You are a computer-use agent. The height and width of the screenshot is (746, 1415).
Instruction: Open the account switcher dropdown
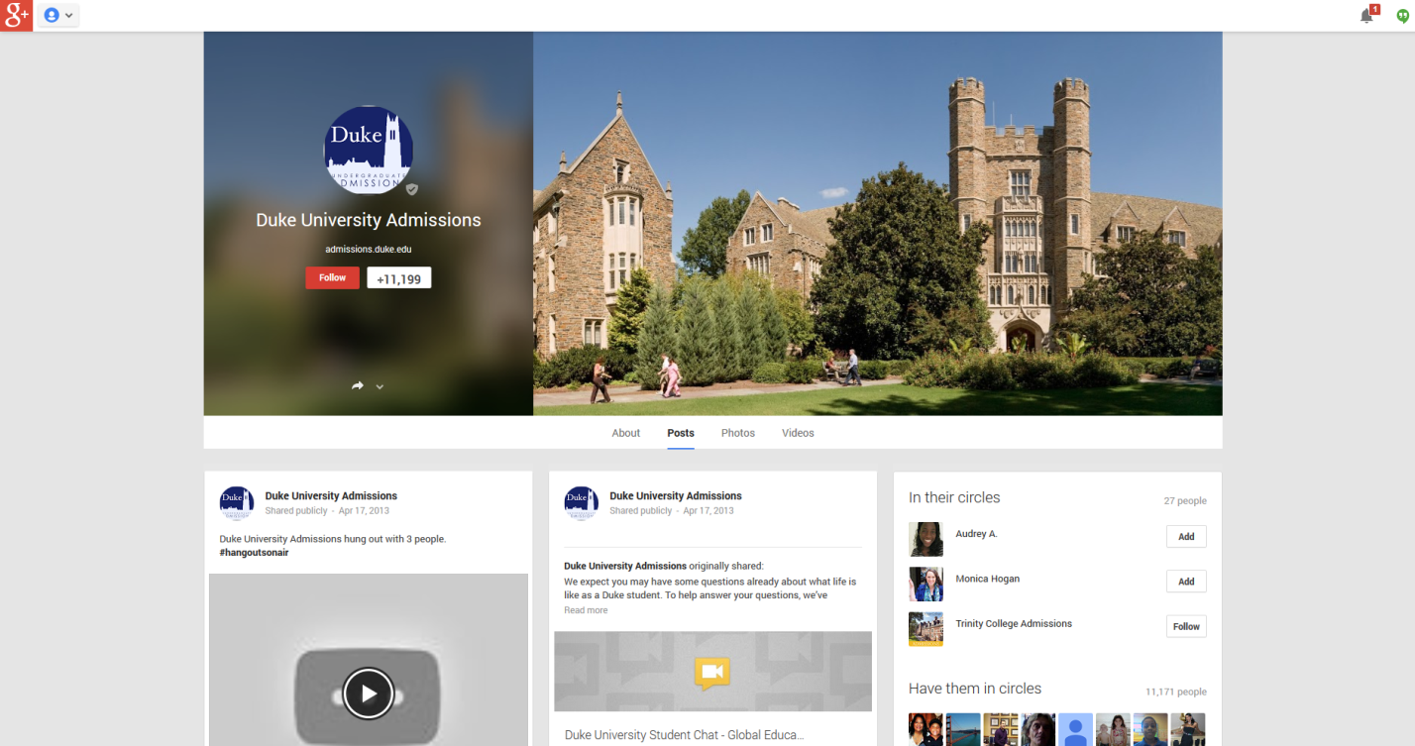click(67, 15)
